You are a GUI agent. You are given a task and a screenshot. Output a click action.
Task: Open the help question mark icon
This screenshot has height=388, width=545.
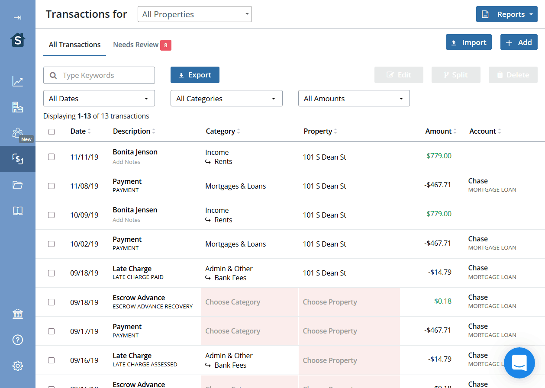click(x=18, y=340)
